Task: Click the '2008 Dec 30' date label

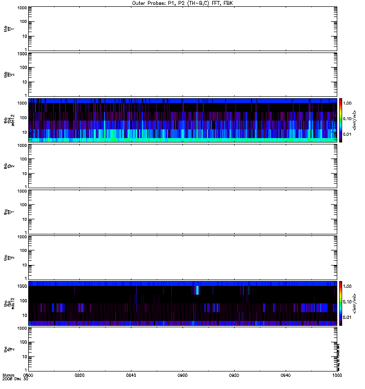Action: pos(16,379)
